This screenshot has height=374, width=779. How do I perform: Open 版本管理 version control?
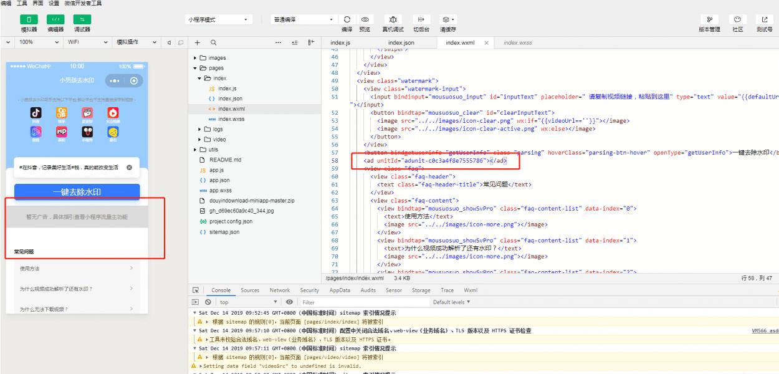pos(710,19)
